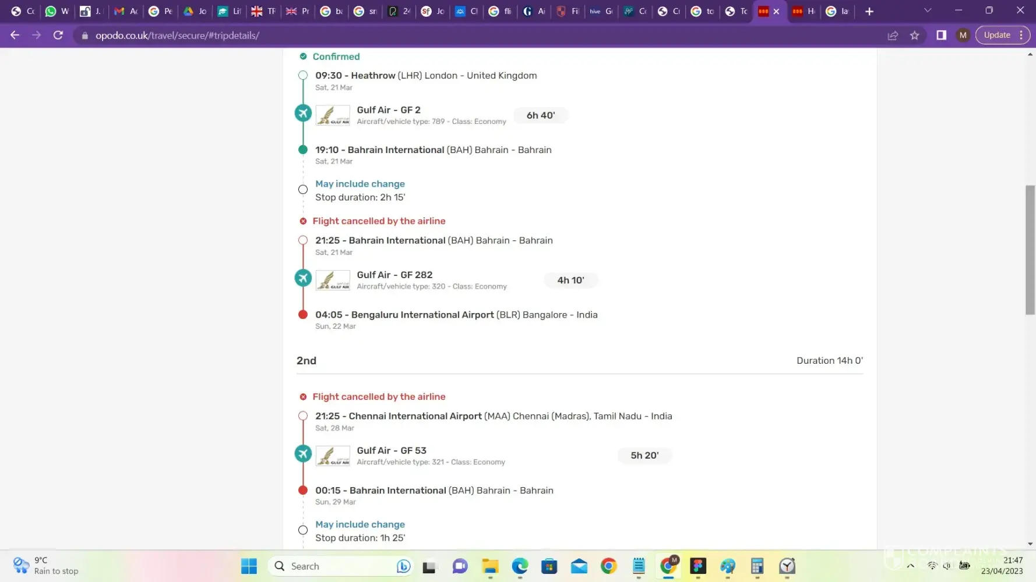1036x582 pixels.
Task: Switch to the Gmail tab
Action: tap(125, 11)
